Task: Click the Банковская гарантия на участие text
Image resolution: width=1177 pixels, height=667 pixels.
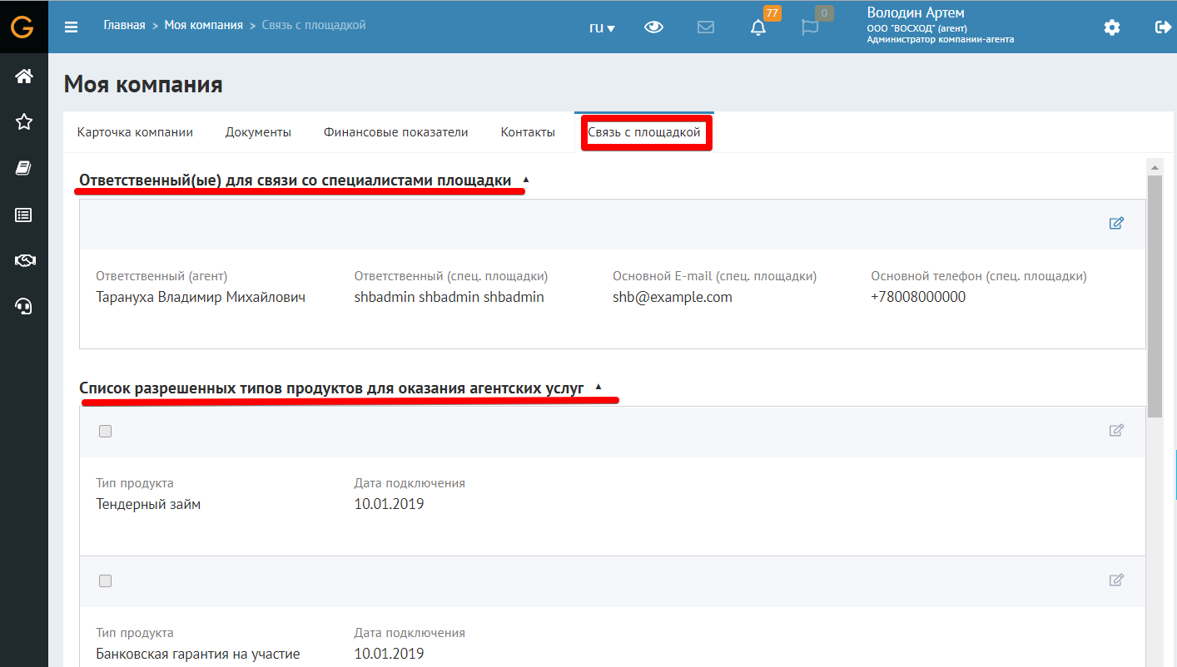Action: tap(198, 654)
